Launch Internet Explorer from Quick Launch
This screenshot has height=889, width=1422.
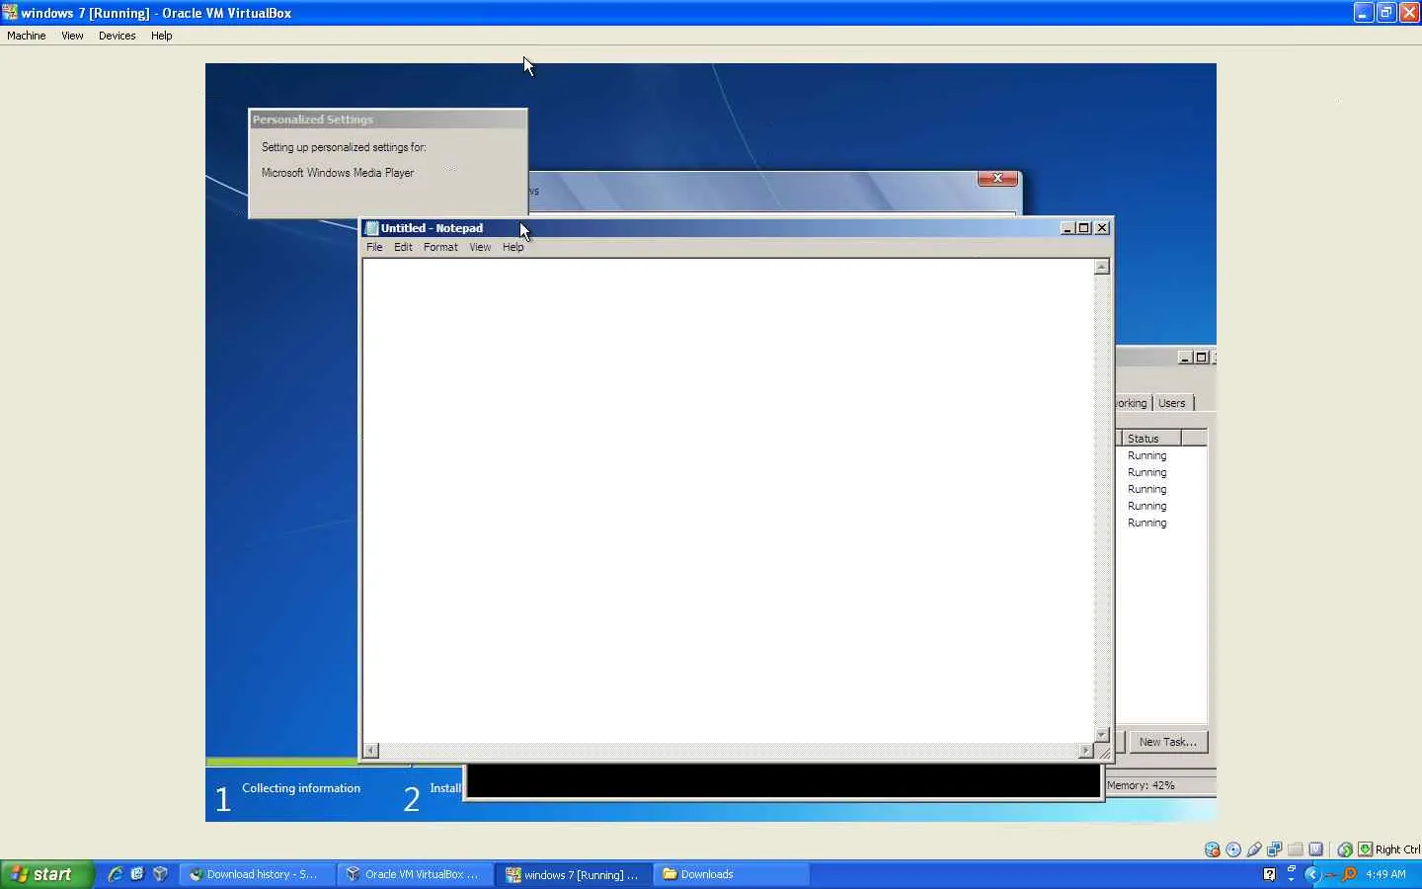click(x=116, y=874)
